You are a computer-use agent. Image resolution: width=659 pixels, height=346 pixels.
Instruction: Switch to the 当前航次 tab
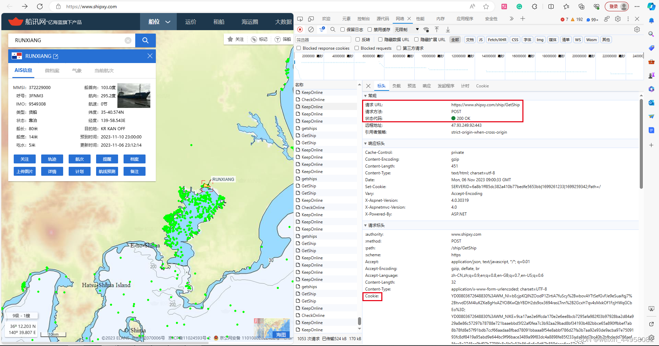[x=104, y=71]
